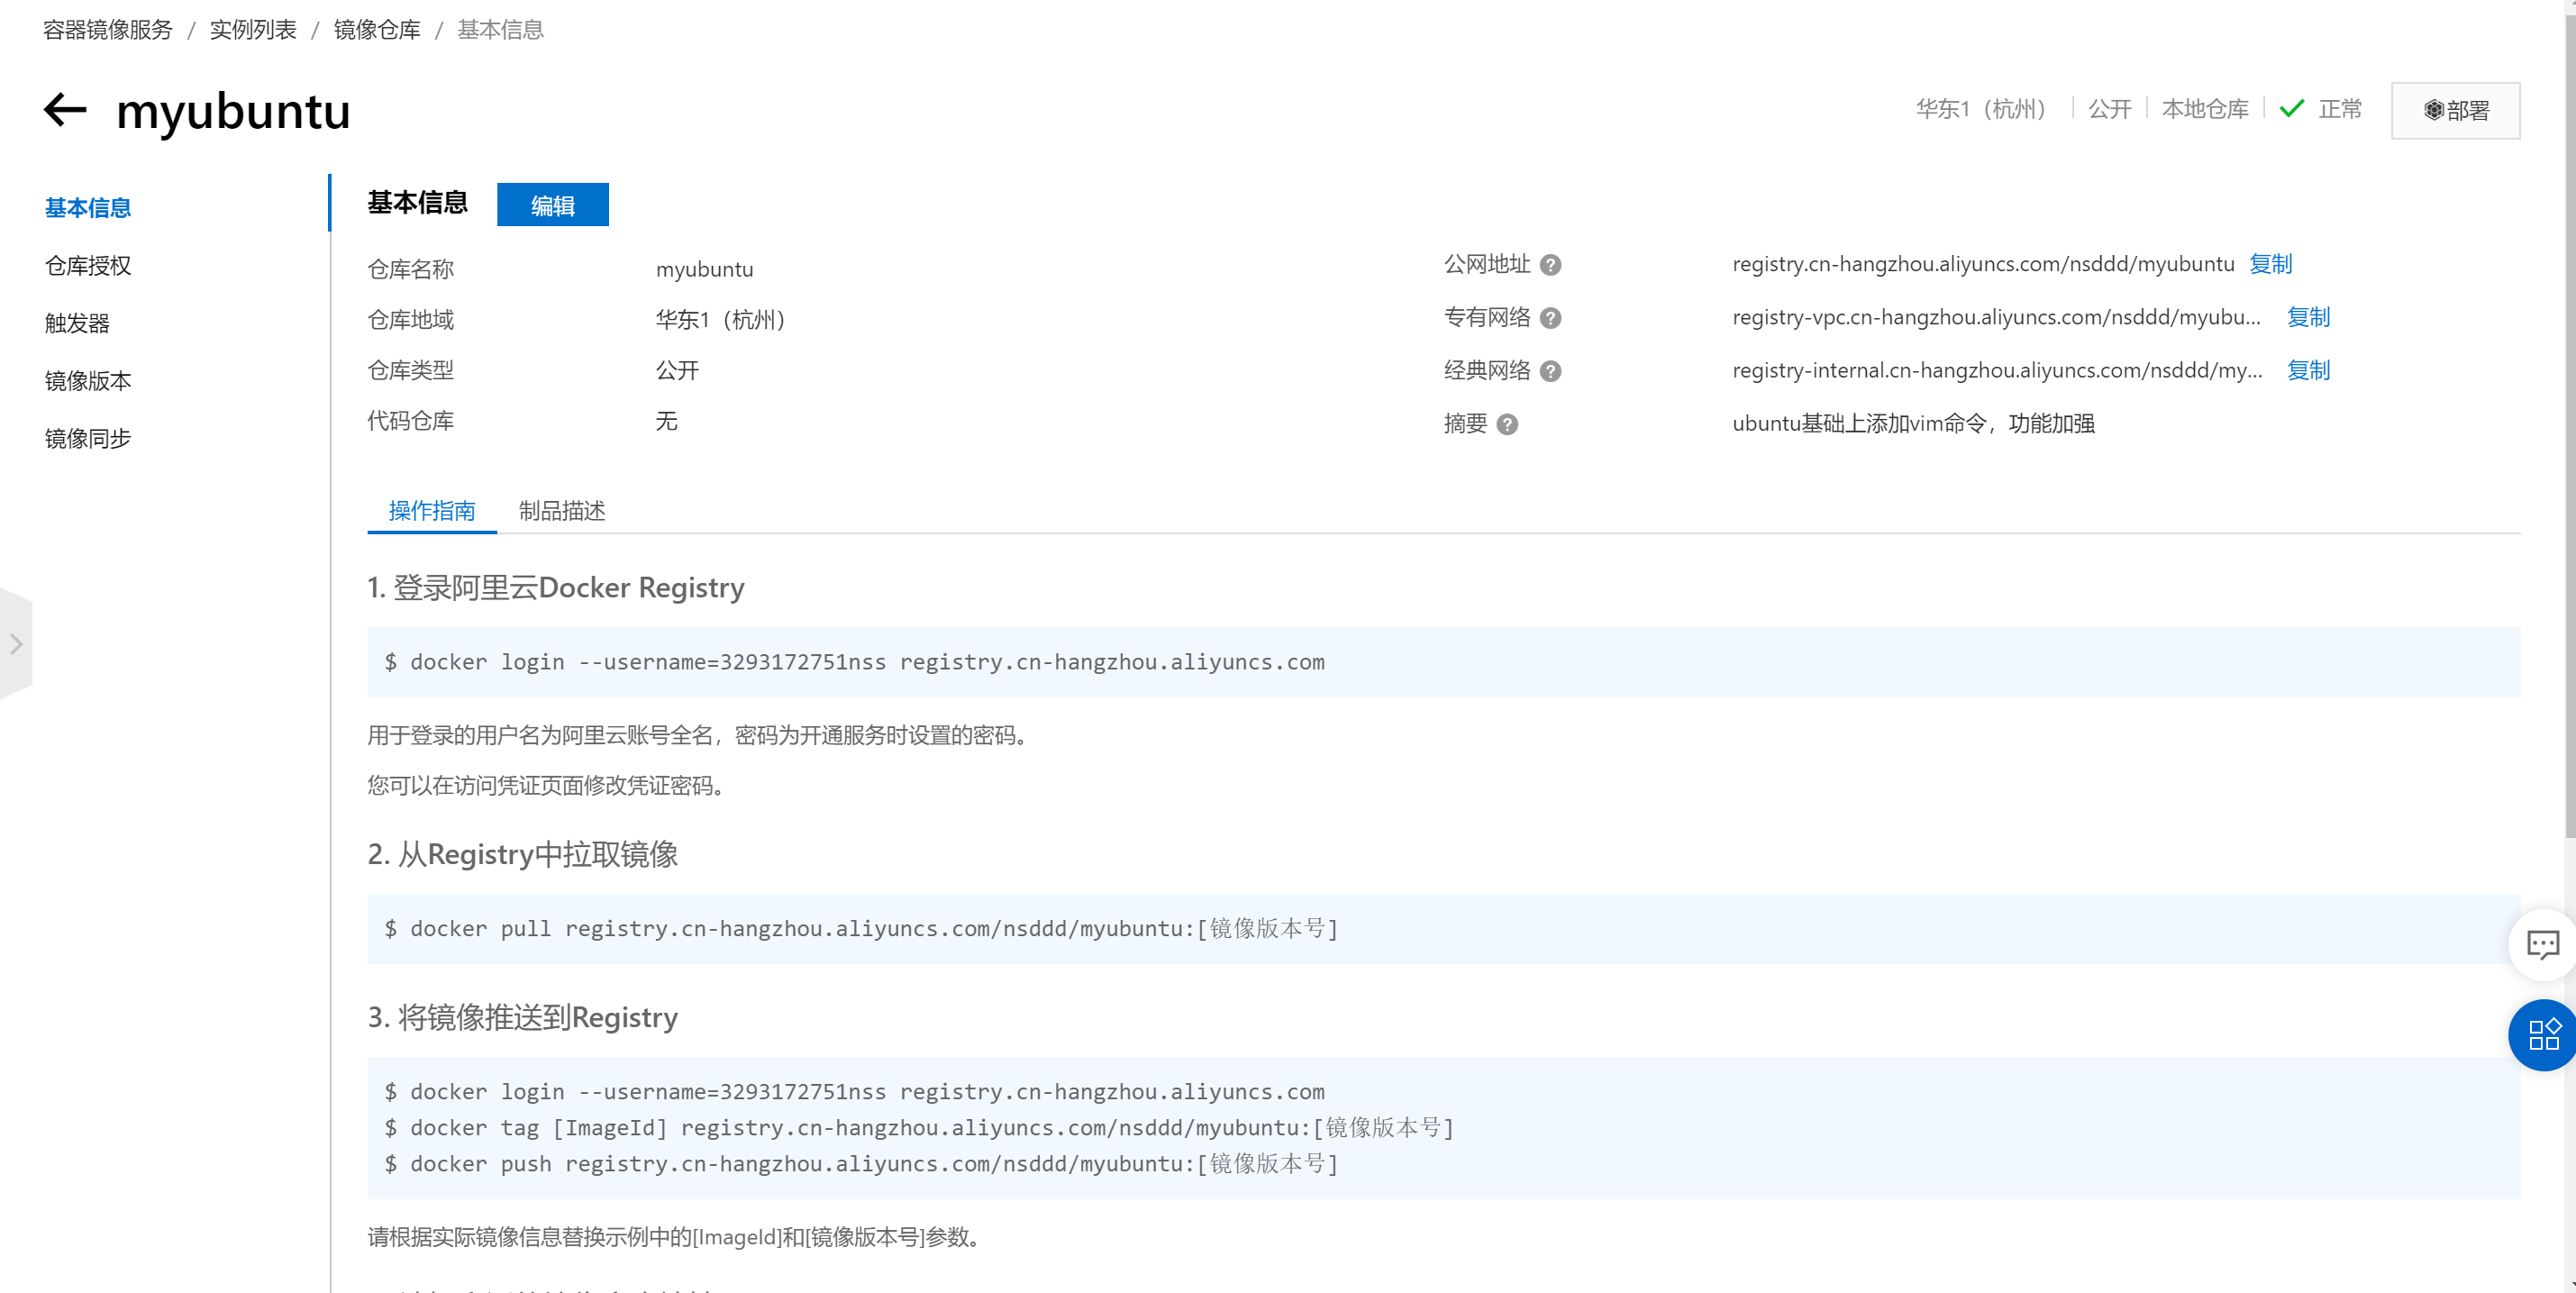Go to 镜像仓库 breadcrumb
The image size is (2576, 1293).
(x=377, y=30)
